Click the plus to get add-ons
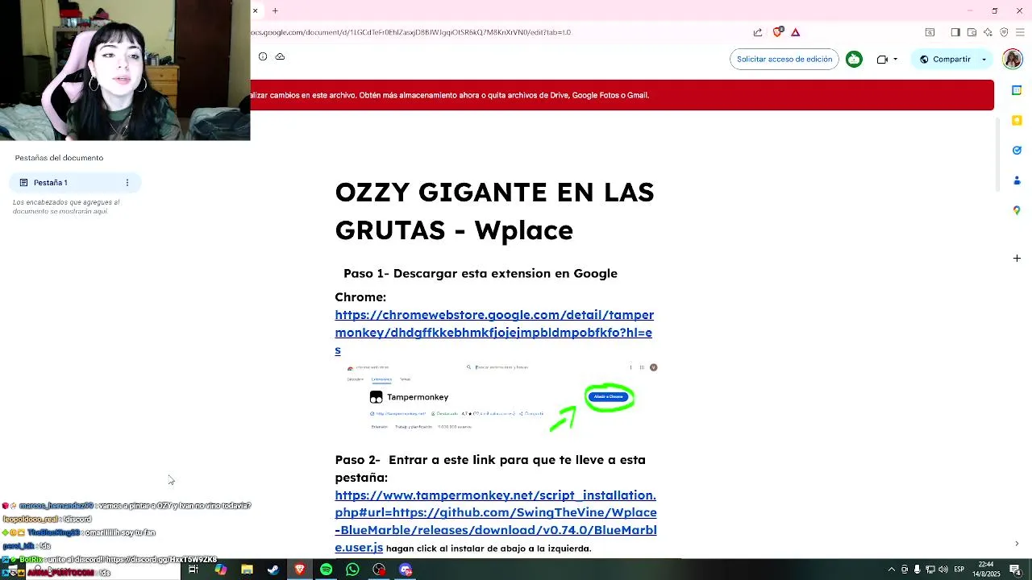Image resolution: width=1032 pixels, height=580 pixels. click(x=1017, y=258)
